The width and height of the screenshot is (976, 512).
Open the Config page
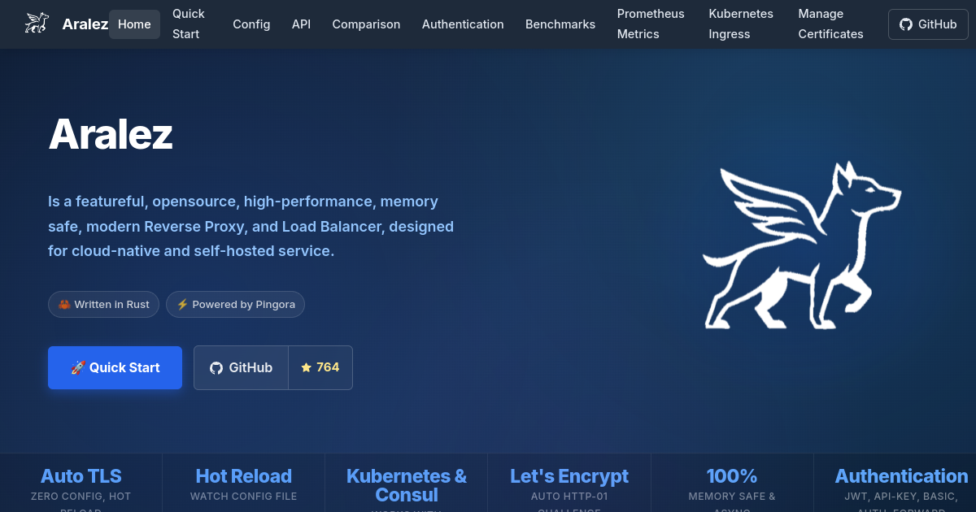pyautogui.click(x=251, y=24)
